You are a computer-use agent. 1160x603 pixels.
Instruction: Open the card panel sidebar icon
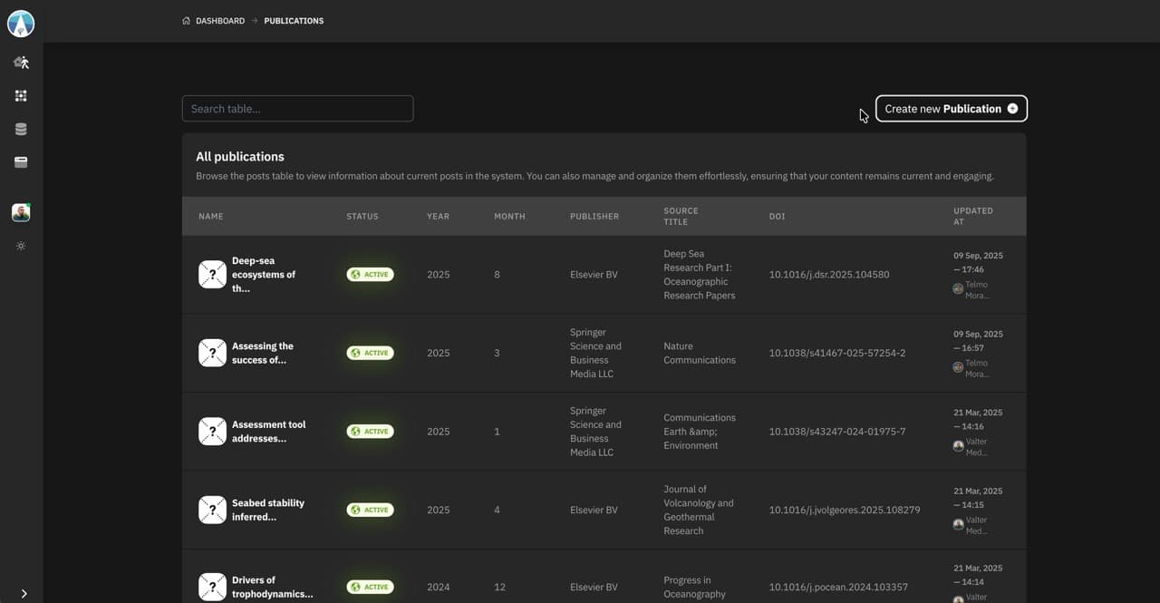tap(21, 162)
